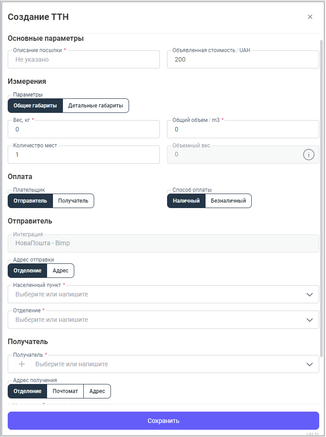Viewport: 326px width, 437px height.
Task: Focus the Вес, кг input field
Action: point(84,129)
